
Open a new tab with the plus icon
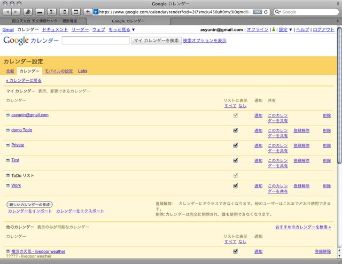(x=337, y=21)
